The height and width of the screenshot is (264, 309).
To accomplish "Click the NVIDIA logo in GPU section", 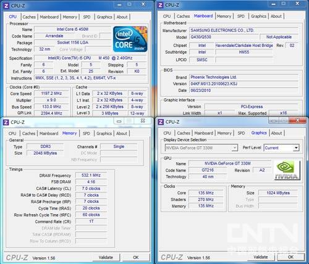I will click(287, 170).
